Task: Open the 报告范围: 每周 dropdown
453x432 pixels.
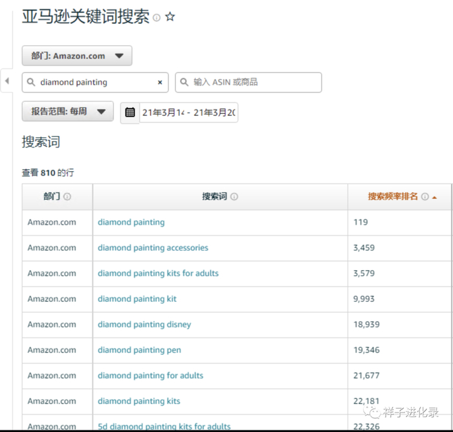Action: coord(67,111)
